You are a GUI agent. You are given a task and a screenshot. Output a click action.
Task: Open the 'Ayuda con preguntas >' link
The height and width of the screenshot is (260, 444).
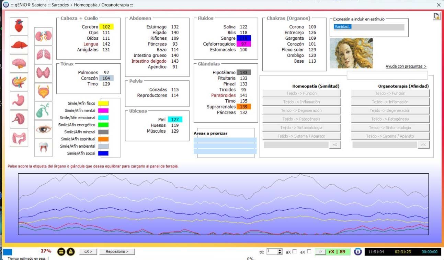click(406, 66)
